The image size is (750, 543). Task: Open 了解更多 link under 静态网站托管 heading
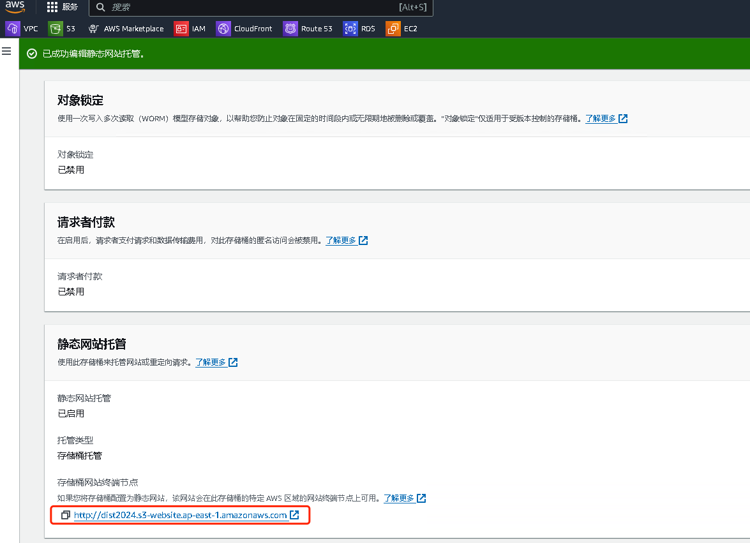click(211, 362)
